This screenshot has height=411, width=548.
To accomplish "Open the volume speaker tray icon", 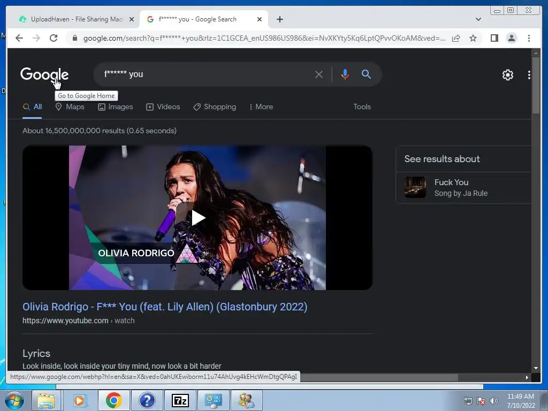I will click(x=494, y=401).
